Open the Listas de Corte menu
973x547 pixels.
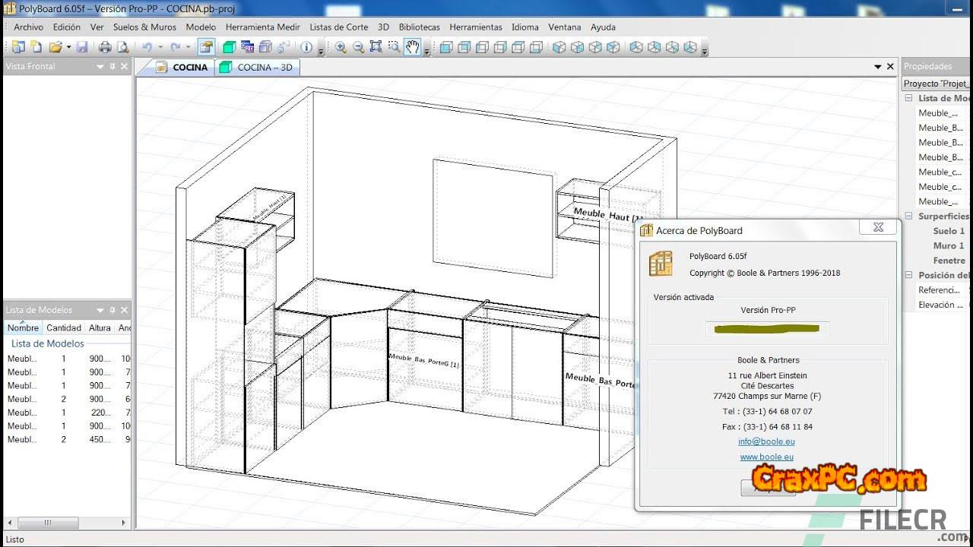point(338,27)
